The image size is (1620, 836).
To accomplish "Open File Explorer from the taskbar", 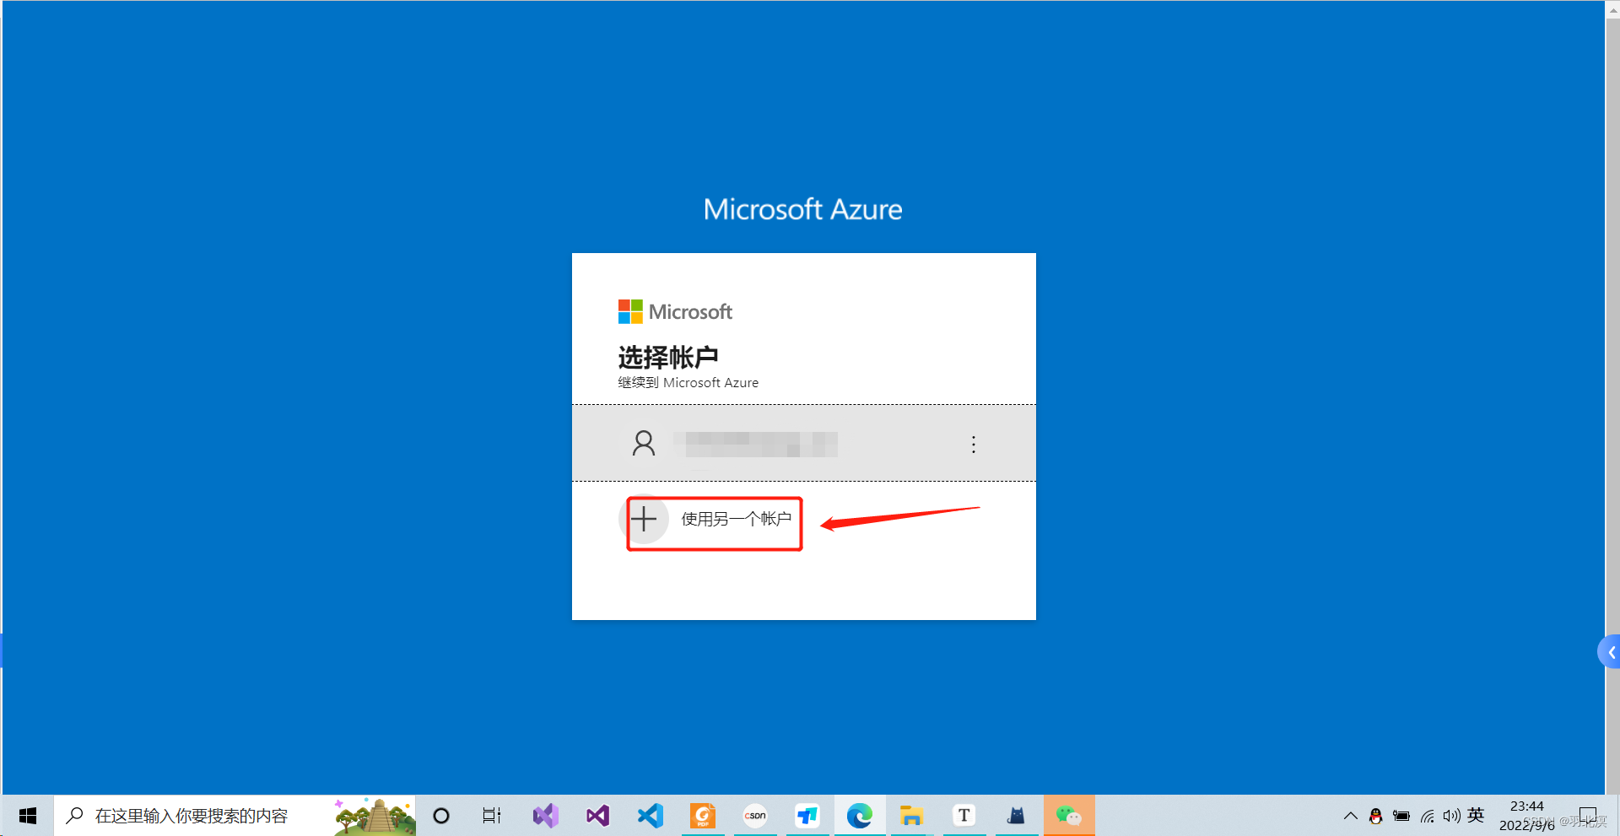I will pos(912,816).
